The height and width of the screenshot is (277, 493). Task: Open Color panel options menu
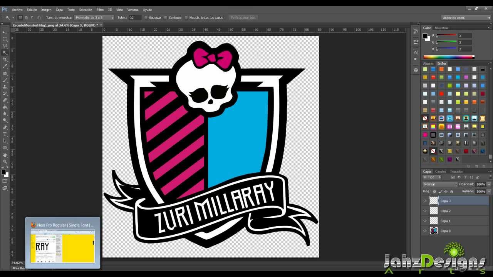point(490,28)
